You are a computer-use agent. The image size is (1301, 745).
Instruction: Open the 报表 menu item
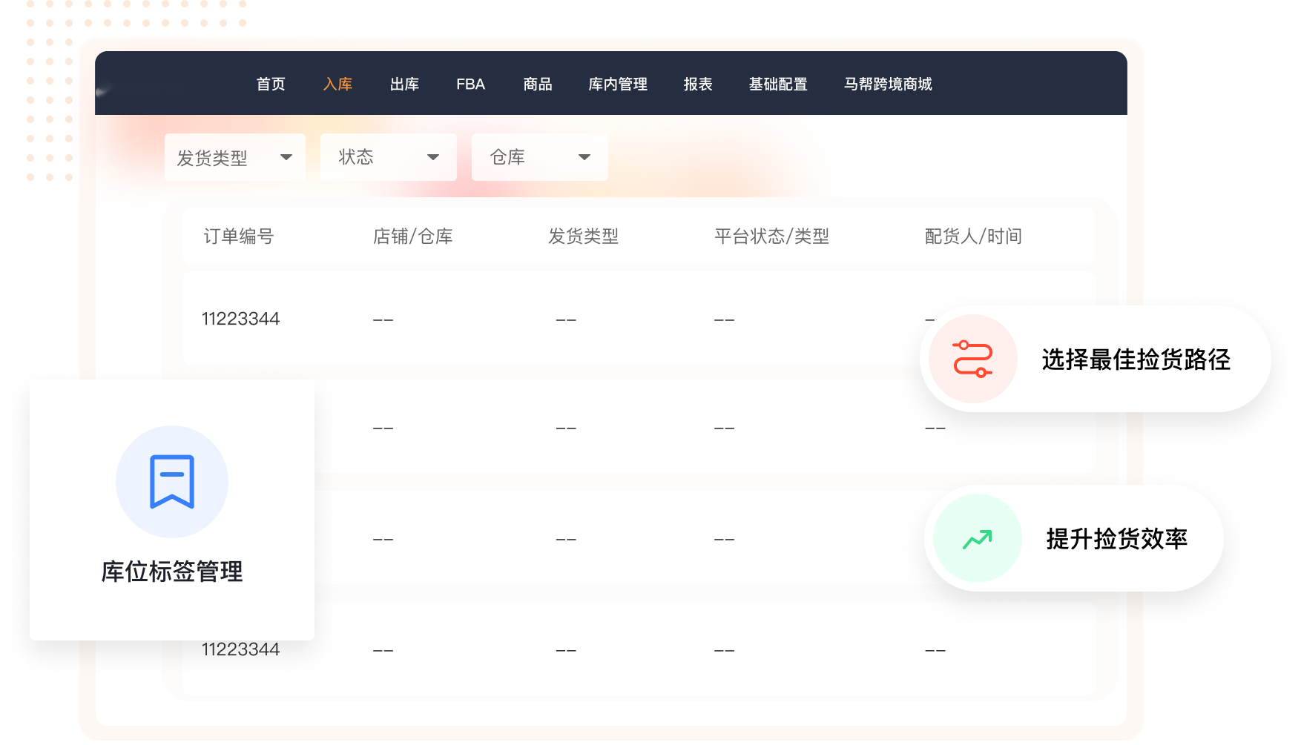pyautogui.click(x=697, y=85)
